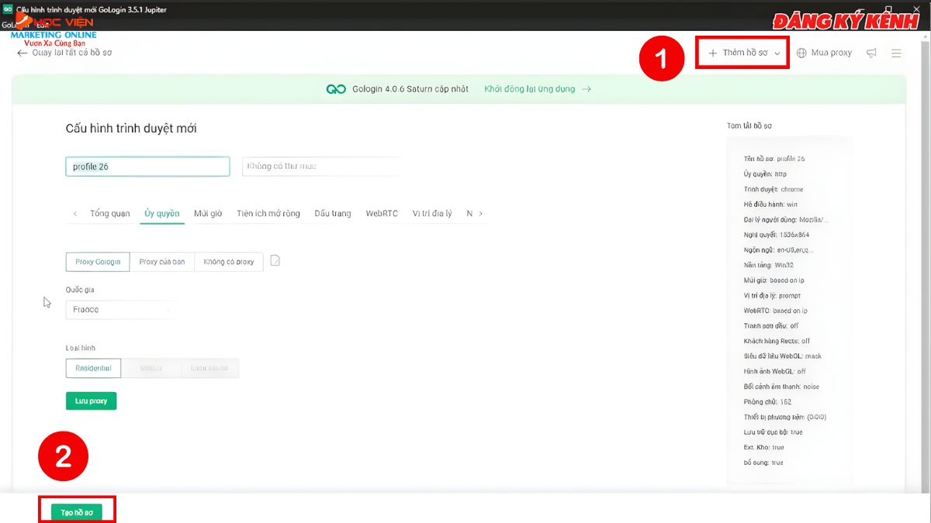Image resolution: width=931 pixels, height=523 pixels.
Task: Click the Khởi động lại ứng dụng link
Action: (x=530, y=88)
